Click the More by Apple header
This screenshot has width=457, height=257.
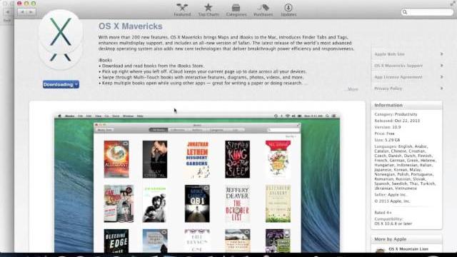click(x=406, y=239)
